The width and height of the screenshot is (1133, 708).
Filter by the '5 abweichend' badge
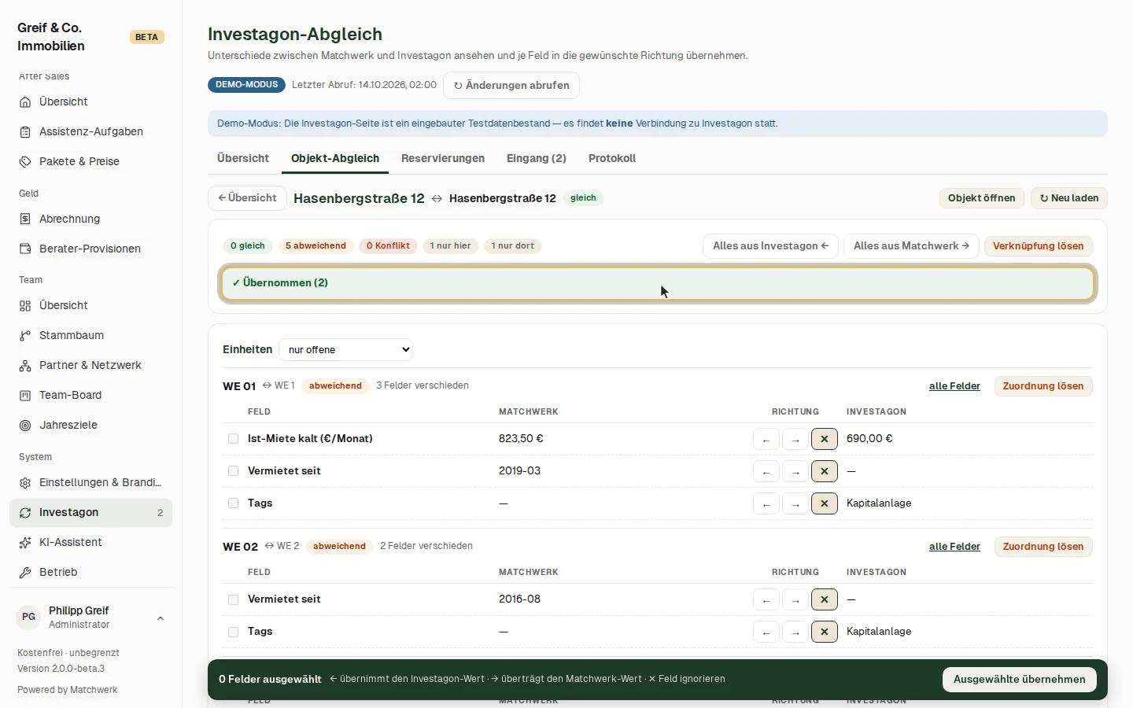tap(316, 246)
